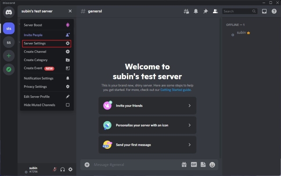
Task: Click the subin's test server header
Action: (47, 11)
